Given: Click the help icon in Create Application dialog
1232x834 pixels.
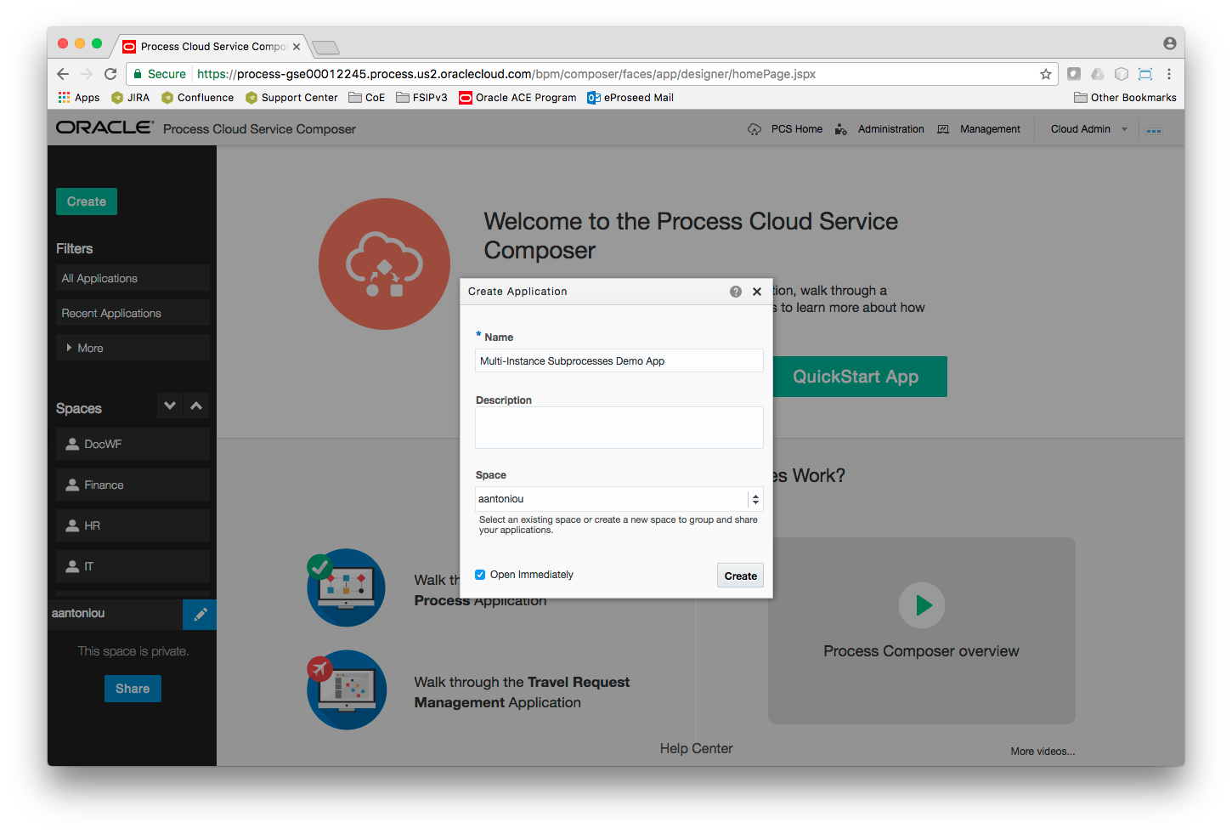Looking at the screenshot, I should (x=736, y=292).
